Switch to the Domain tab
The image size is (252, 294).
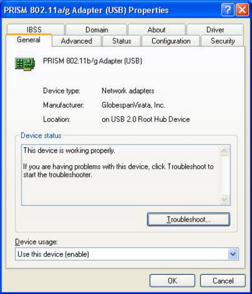coord(96,29)
